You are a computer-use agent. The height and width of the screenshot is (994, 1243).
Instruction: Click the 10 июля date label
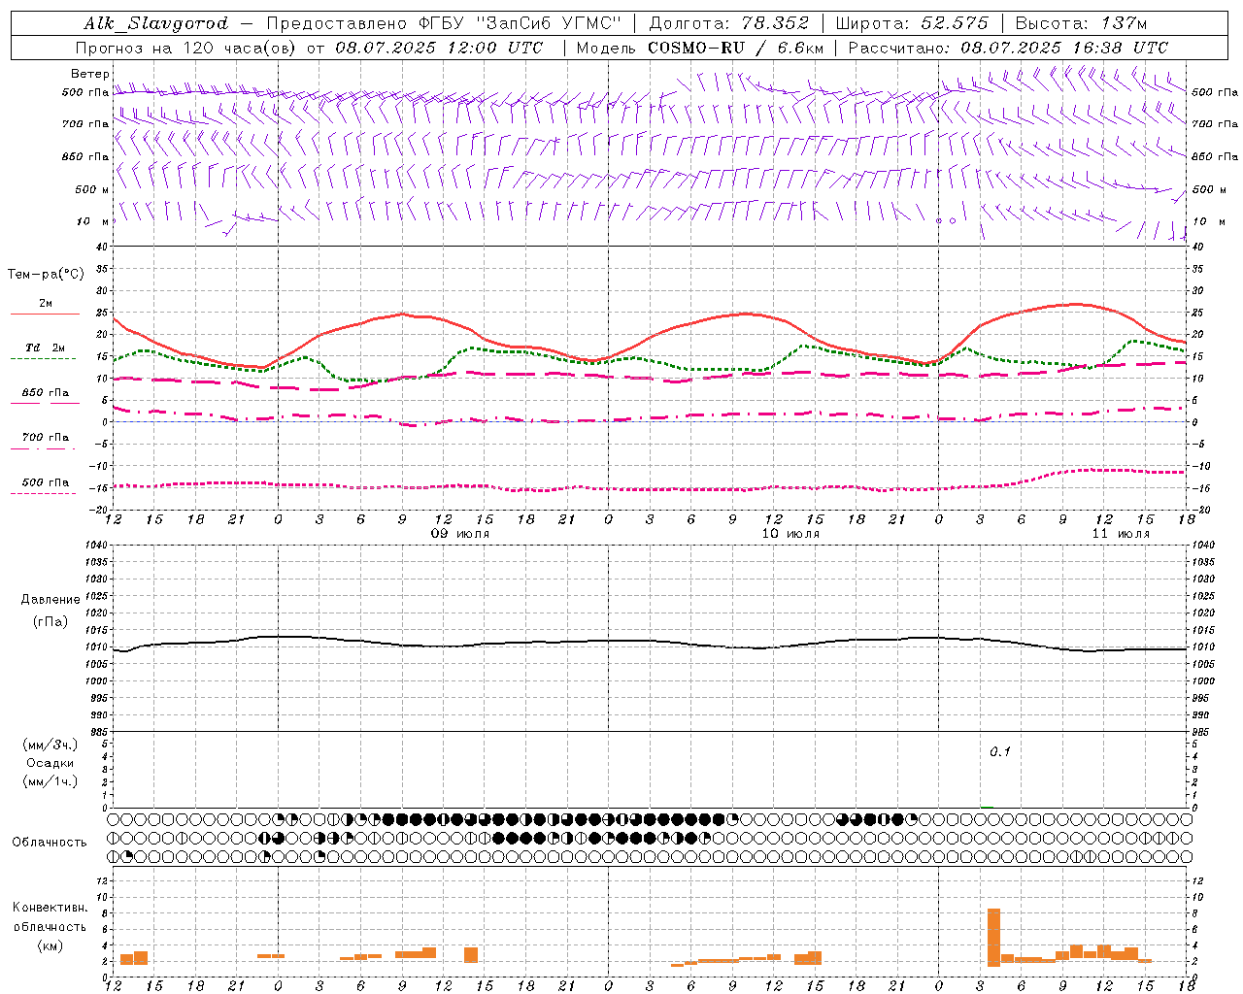tap(790, 534)
